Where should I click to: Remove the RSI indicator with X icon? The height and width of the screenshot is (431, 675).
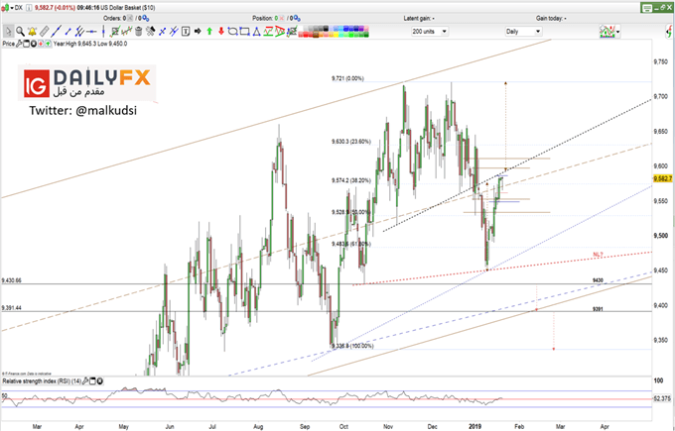click(x=100, y=381)
